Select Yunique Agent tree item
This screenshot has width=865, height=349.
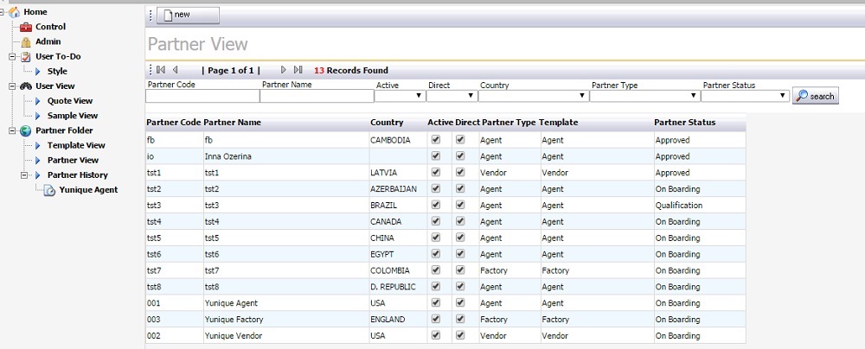coord(88,190)
